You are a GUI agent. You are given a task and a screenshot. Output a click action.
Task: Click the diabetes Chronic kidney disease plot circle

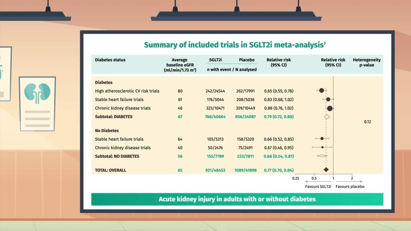(x=329, y=108)
